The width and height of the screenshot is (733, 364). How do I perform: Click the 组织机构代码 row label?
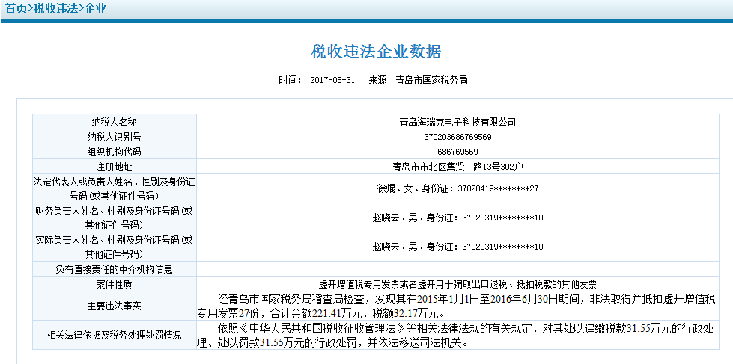114,152
